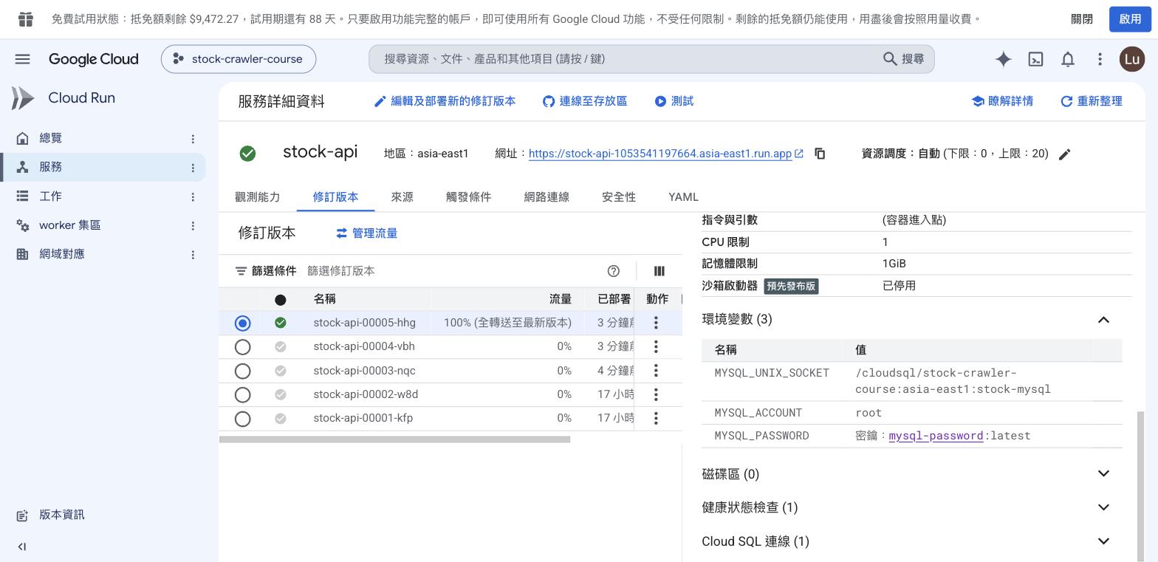Focus the 搜尋資源 search field
Viewport: 1158px width, 562px height.
tap(651, 59)
